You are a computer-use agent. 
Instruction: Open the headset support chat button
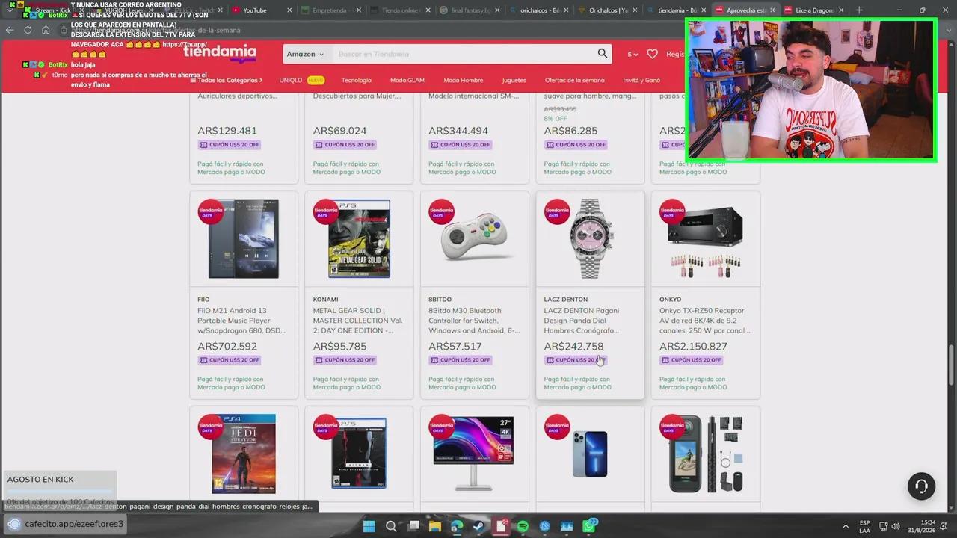point(921,486)
